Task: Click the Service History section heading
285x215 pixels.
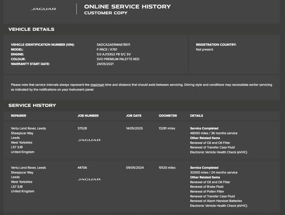Action: coord(32,106)
